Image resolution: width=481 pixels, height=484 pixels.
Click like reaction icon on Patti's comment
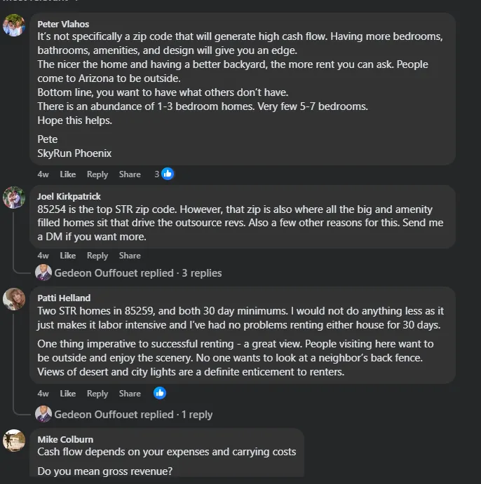pyautogui.click(x=160, y=393)
